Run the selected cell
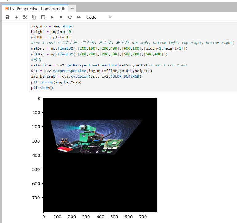This screenshot has width=237, height=223. (x=52, y=17)
